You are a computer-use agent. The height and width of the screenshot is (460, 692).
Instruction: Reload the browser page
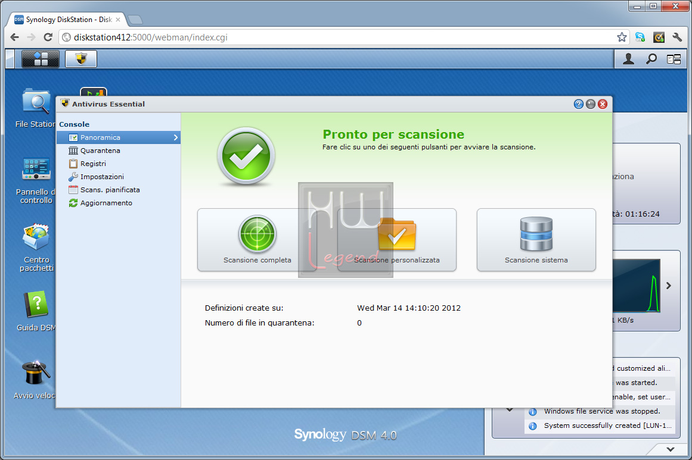[x=48, y=37]
